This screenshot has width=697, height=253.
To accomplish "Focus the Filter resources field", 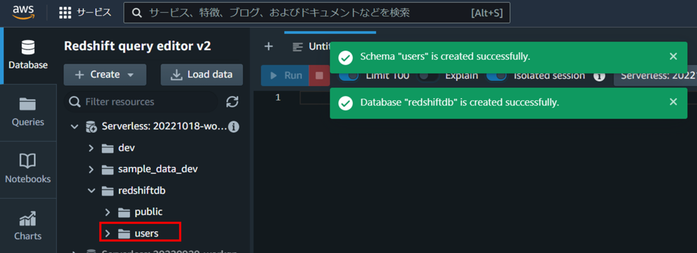I will (143, 102).
